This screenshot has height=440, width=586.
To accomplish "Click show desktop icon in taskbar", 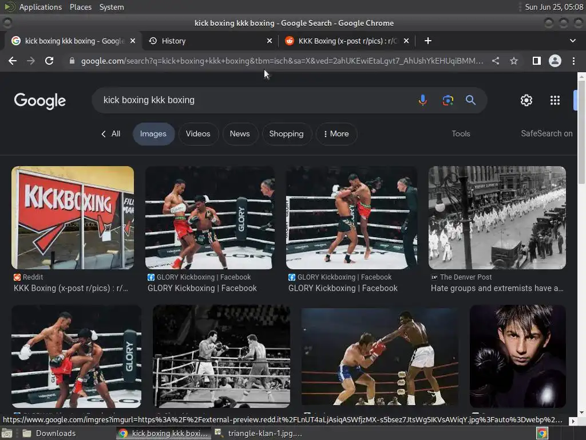I will [7, 433].
